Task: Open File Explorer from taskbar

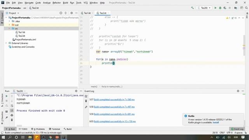Action: pyautogui.click(x=30, y=137)
